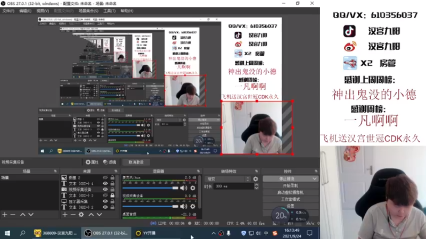The height and width of the screenshot is (239, 426).
Task: Open transition properties gear icon
Action: 256,179
